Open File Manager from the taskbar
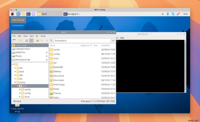 [23, 14]
